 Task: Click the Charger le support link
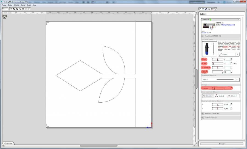coord(228,25)
